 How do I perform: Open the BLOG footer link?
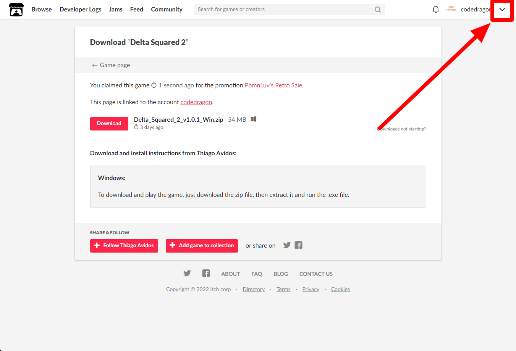[281, 274]
